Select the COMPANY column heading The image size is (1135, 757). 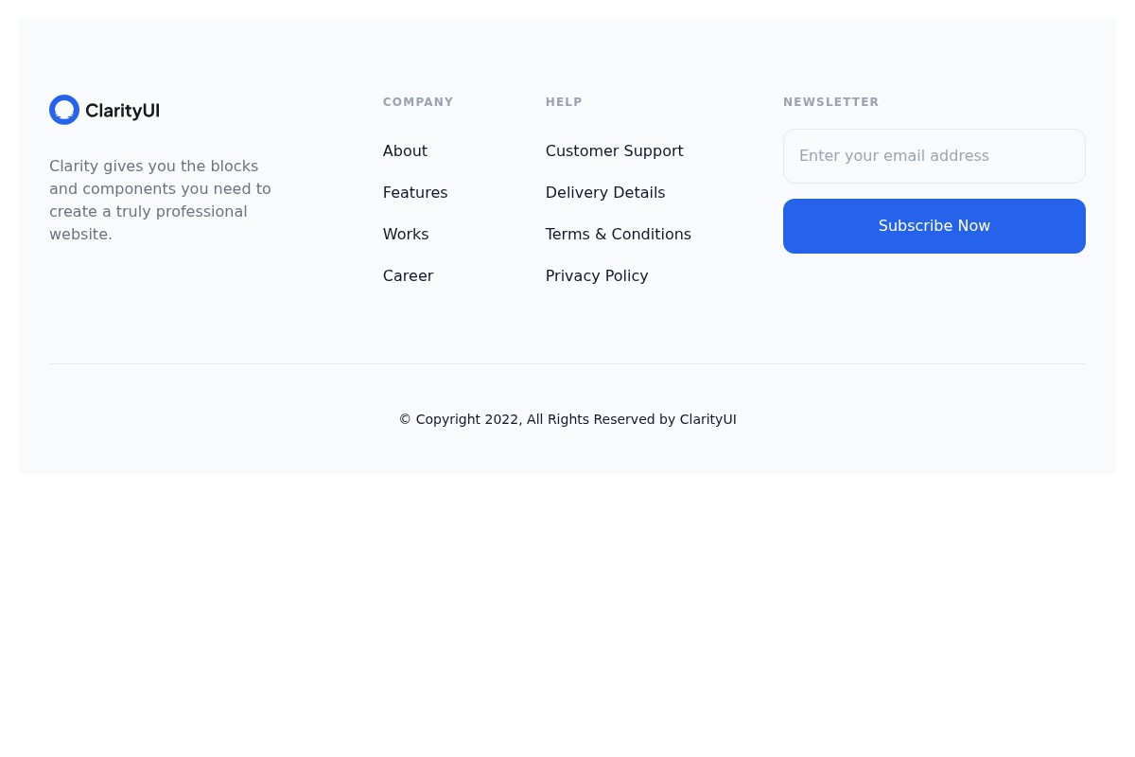[418, 102]
